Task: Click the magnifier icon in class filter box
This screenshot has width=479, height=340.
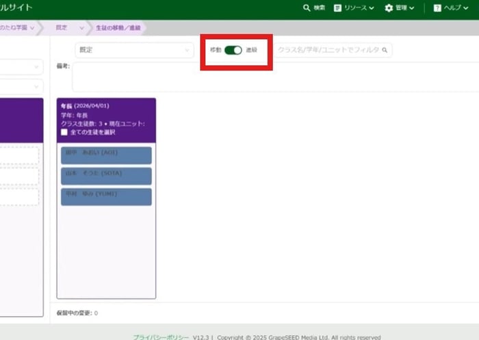Action: 385,50
